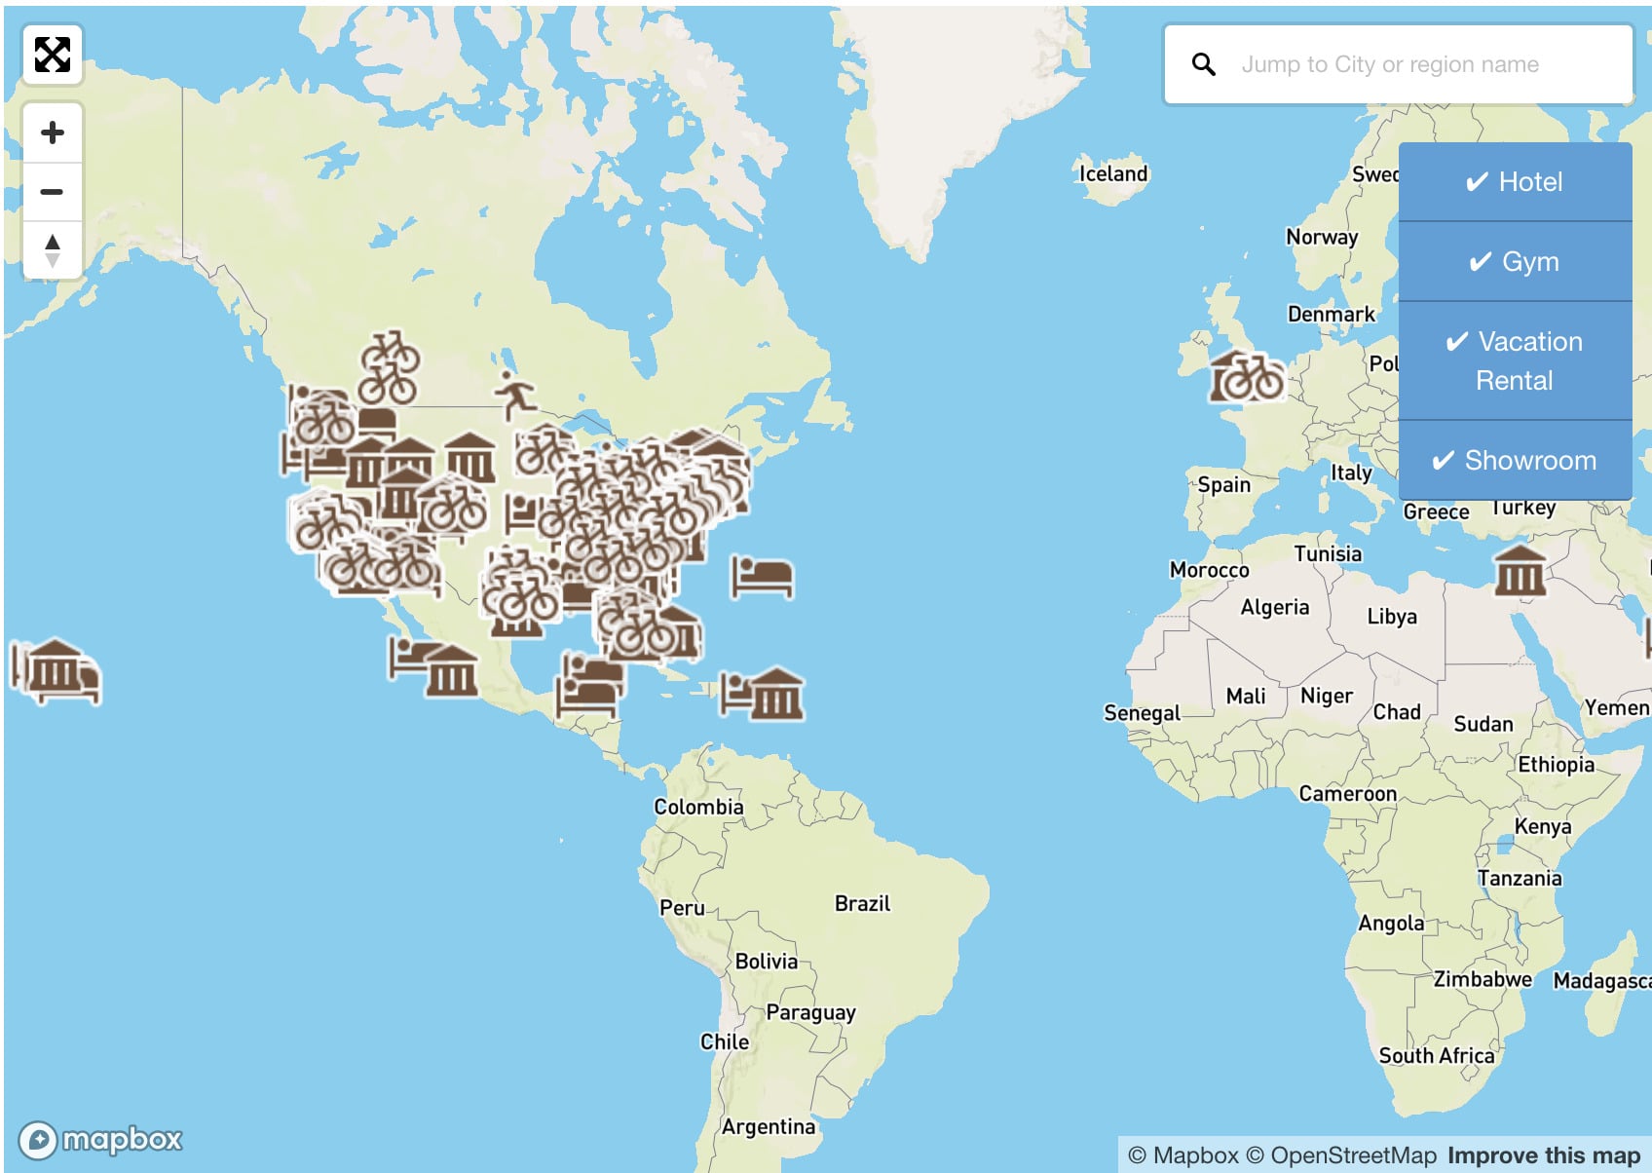Zoom out with the minus button
Image resolution: width=1652 pixels, height=1173 pixels.
(x=53, y=191)
